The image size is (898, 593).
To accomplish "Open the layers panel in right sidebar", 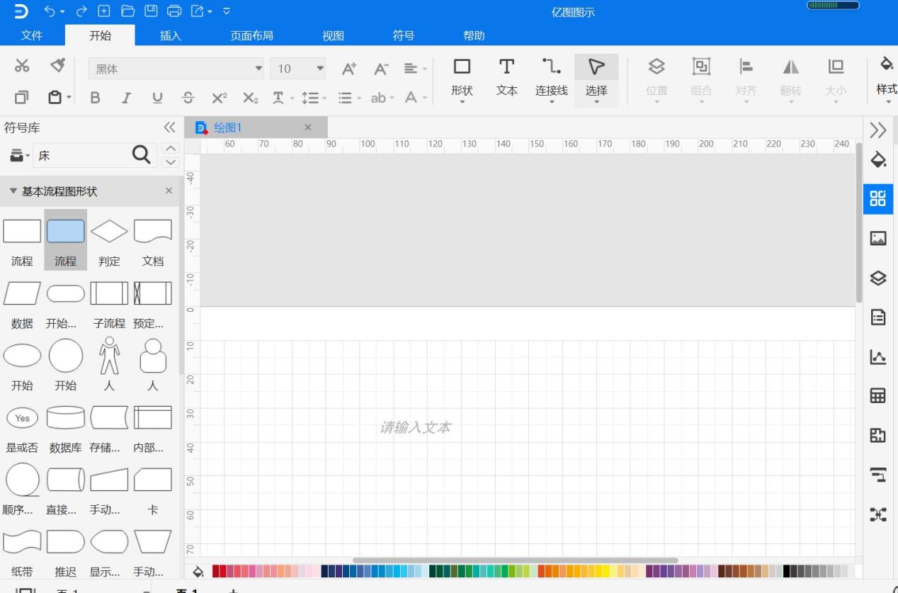I will tap(877, 278).
